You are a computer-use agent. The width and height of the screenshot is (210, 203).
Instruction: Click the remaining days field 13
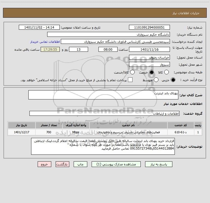[x=79, y=49]
